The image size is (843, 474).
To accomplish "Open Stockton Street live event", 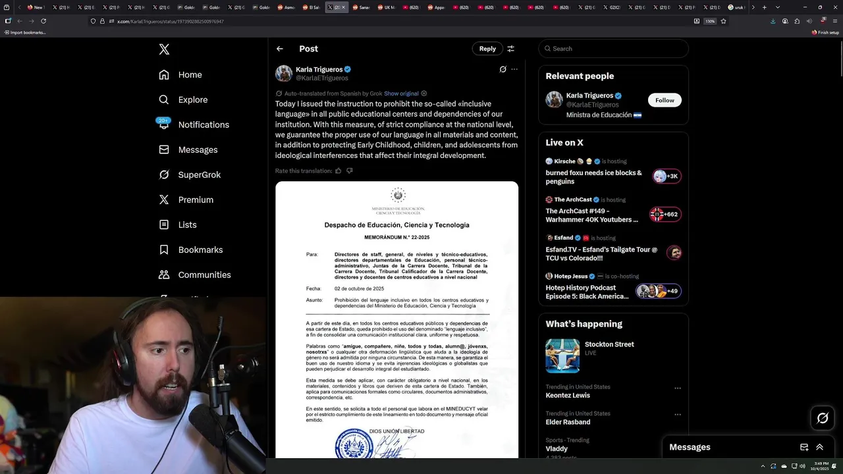I will (x=613, y=355).
